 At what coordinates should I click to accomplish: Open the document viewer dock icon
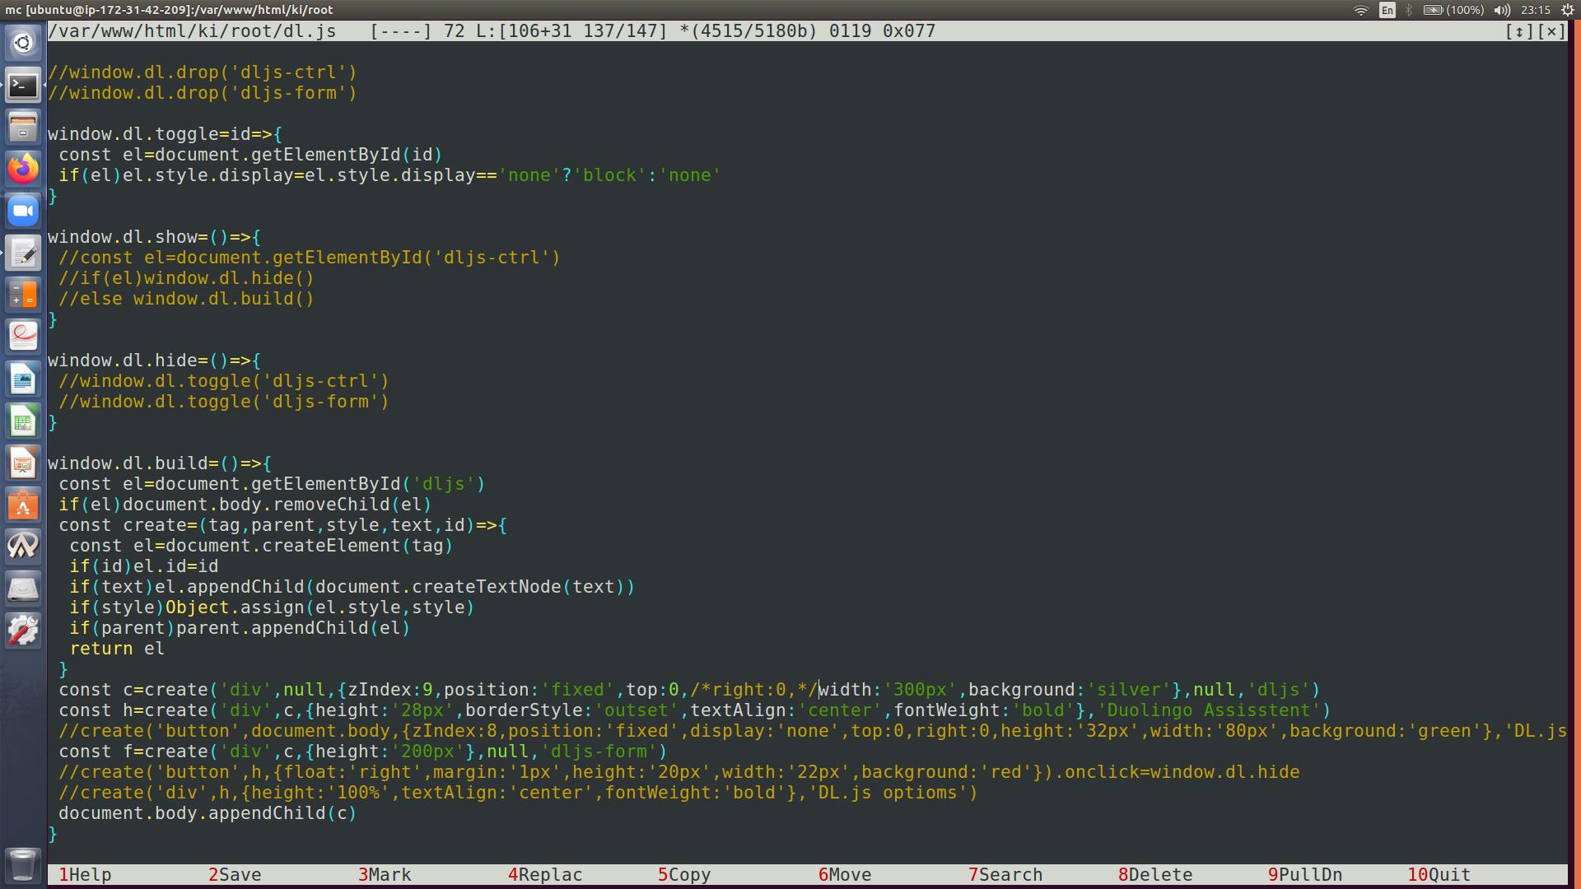[23, 337]
